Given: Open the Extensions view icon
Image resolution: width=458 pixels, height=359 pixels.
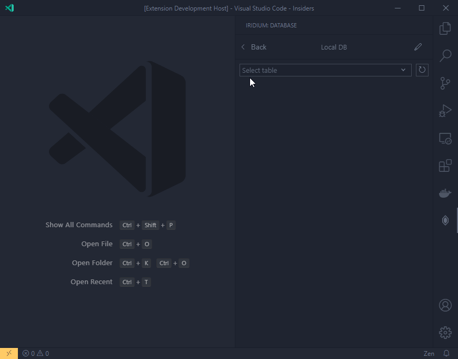Looking at the screenshot, I should click(445, 166).
